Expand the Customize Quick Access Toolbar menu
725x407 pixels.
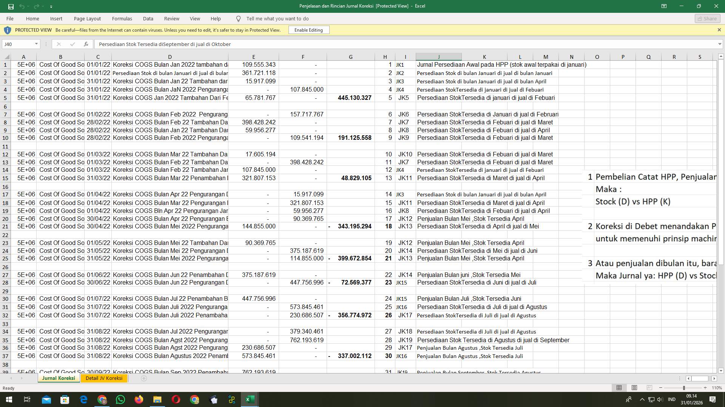coord(51,6)
